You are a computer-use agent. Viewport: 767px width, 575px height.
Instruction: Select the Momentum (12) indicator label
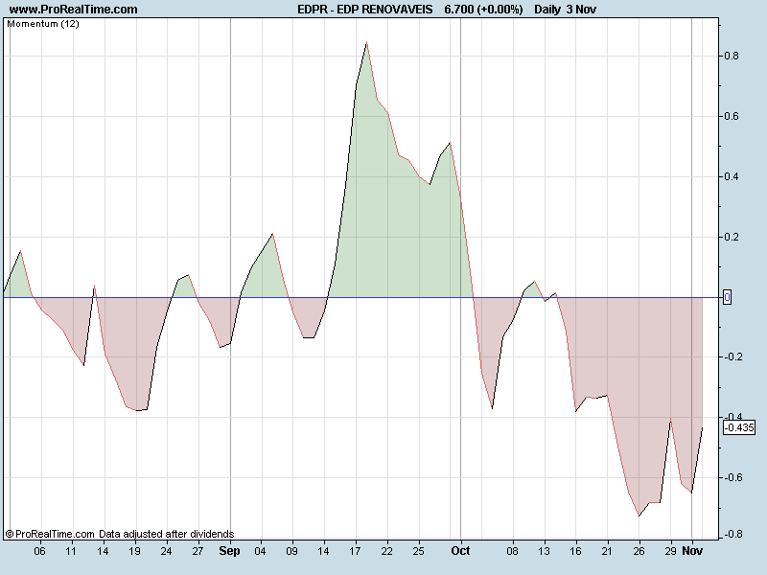(43, 23)
